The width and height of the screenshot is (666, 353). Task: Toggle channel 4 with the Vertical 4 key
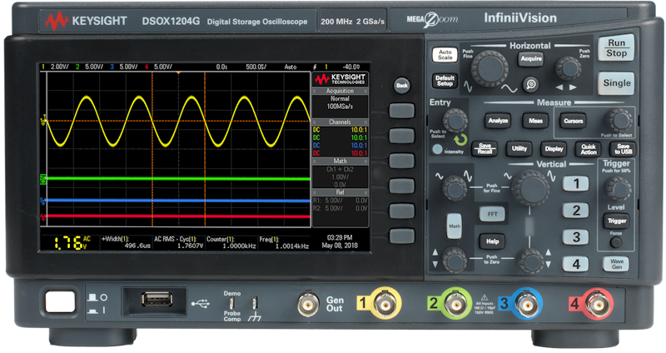pyautogui.click(x=576, y=264)
